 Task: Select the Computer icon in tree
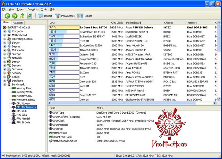[x=9, y=31]
